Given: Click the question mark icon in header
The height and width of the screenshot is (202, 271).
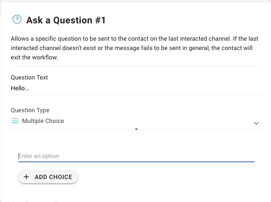Looking at the screenshot, I should (x=17, y=19).
